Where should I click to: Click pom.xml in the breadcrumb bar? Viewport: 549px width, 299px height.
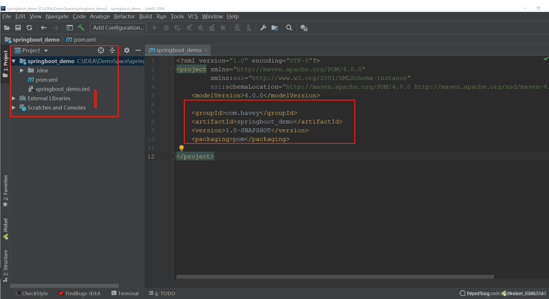(81, 40)
